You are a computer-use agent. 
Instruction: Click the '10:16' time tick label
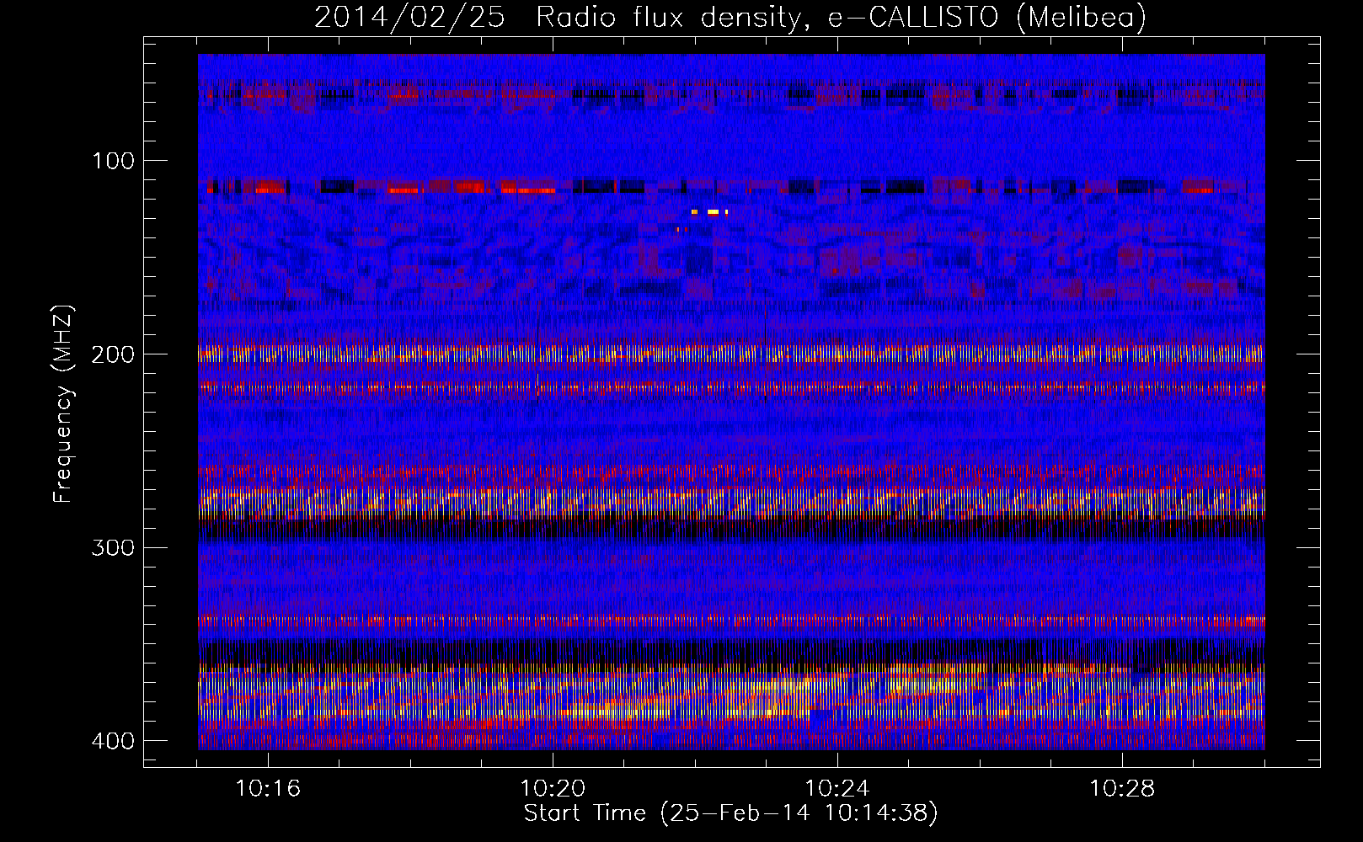point(268,789)
